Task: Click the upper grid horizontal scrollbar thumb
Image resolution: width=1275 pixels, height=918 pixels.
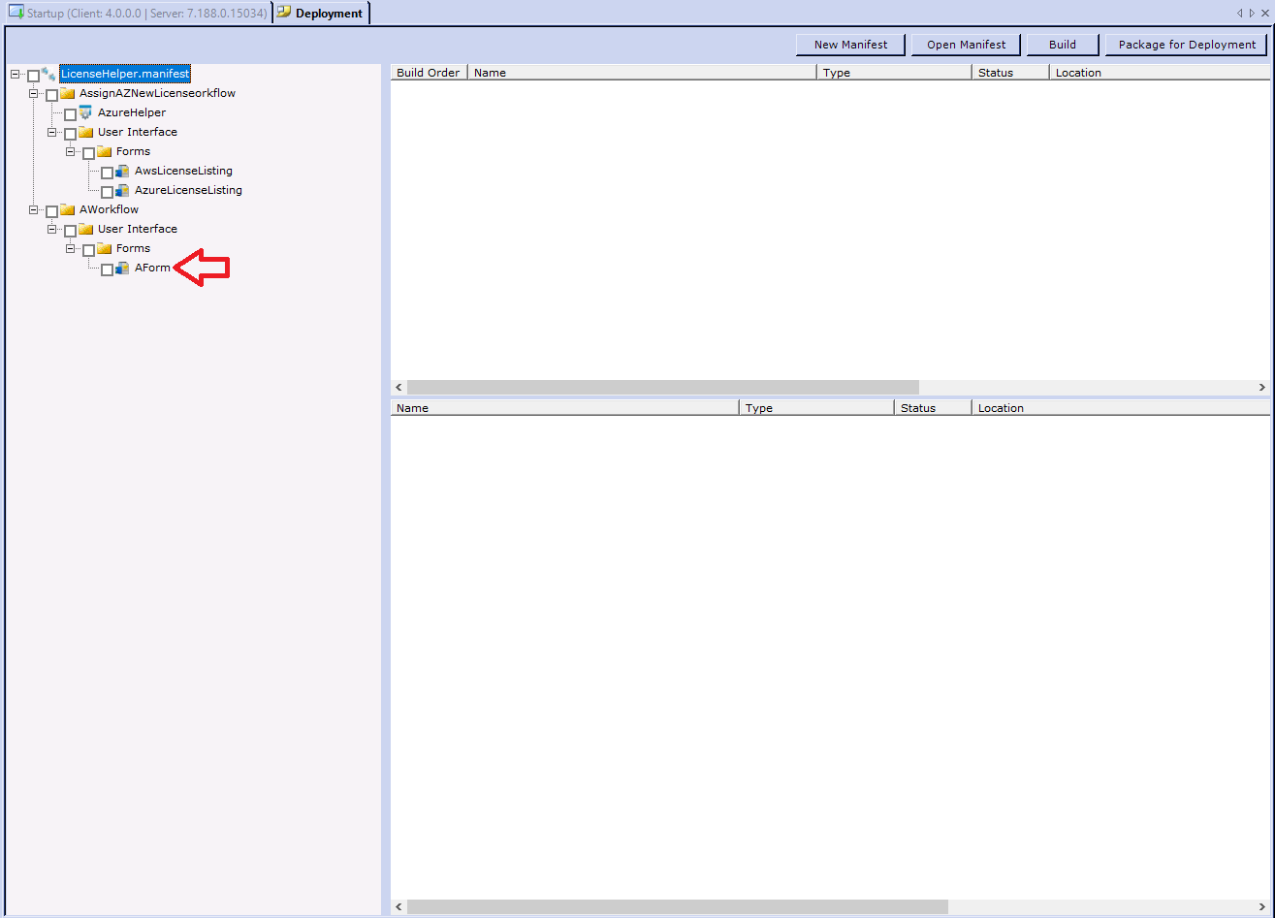Action: tap(662, 388)
